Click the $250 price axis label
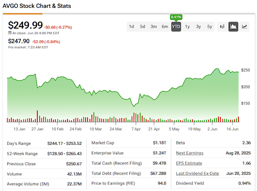 click(245, 70)
